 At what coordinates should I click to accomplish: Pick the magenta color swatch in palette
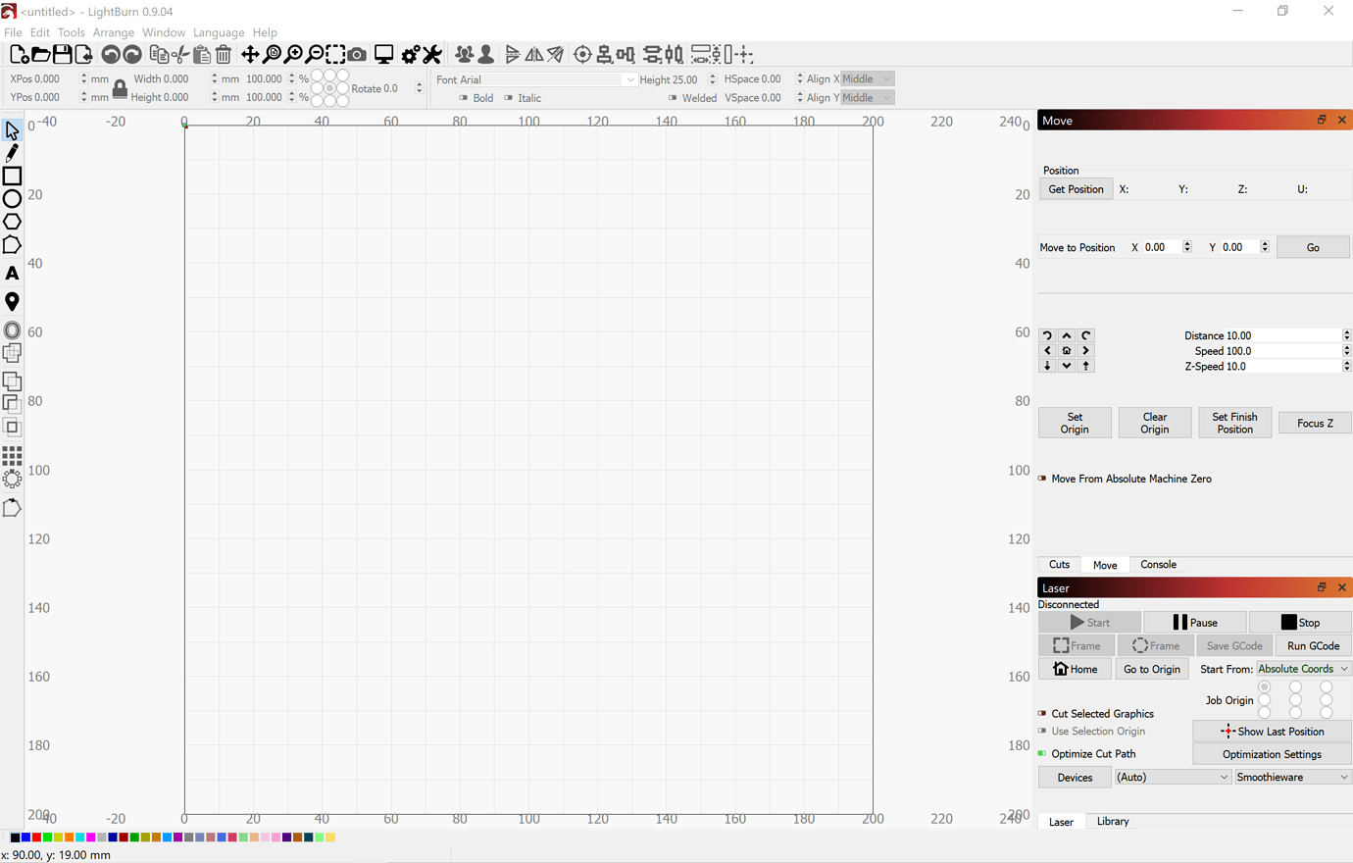pyautogui.click(x=90, y=838)
